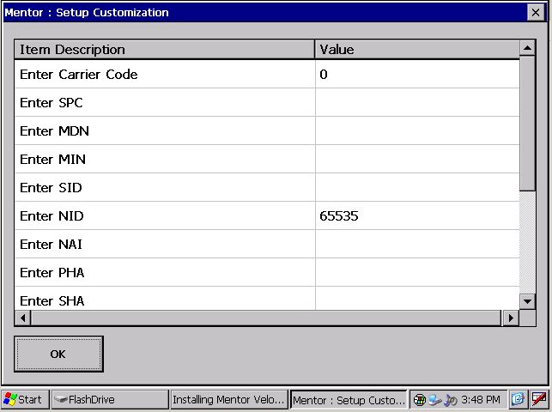Click the empty NAI value cell
The image size is (552, 412).
417,244
